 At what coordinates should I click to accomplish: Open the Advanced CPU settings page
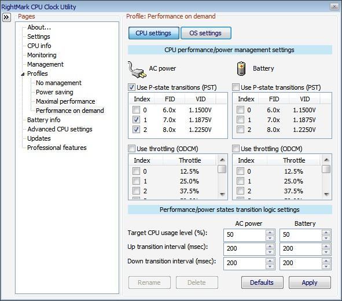tap(60, 129)
